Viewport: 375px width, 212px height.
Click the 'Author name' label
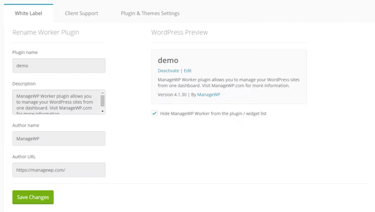tap(25, 125)
